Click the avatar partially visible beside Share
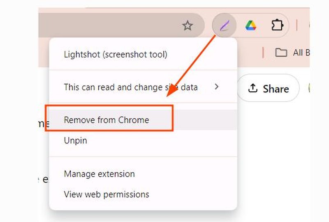The image size is (329, 222). pos(309,88)
